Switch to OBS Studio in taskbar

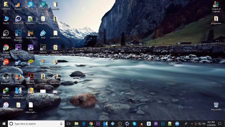[120, 124]
